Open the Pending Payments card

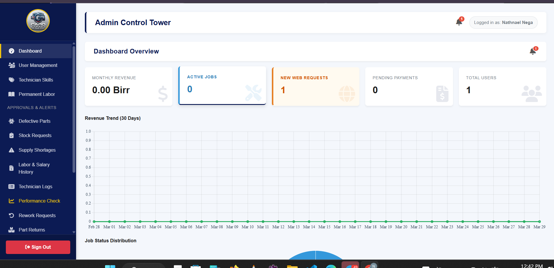click(x=409, y=87)
